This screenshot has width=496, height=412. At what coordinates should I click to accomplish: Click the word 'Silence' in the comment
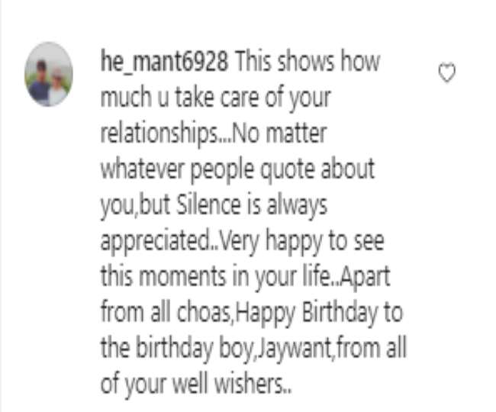coord(208,204)
